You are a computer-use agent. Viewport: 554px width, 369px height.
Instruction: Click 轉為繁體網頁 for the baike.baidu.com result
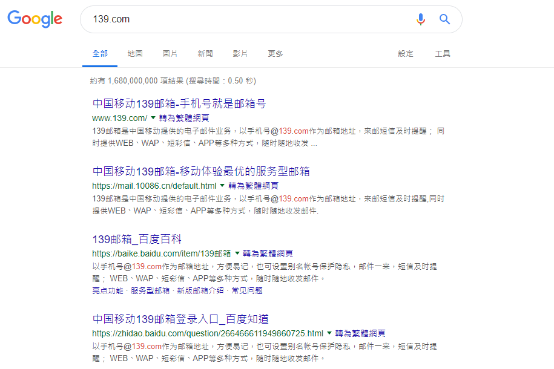[x=268, y=253]
